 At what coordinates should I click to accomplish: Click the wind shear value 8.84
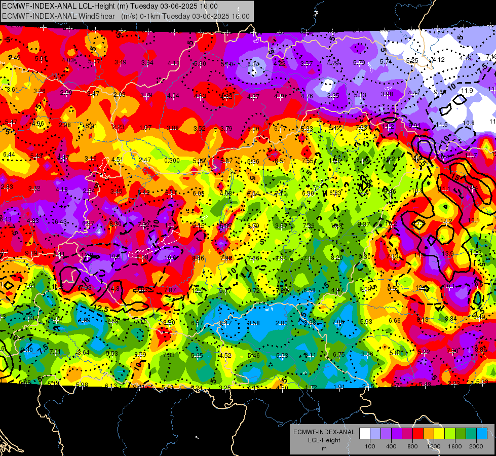pos(450,318)
